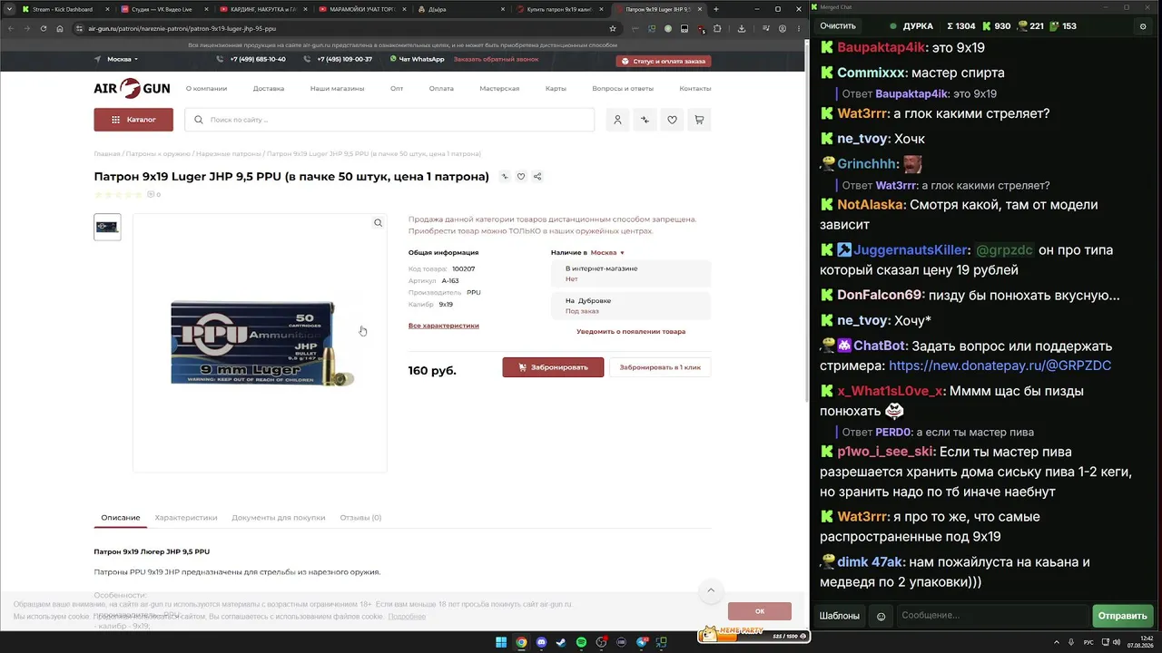Click Статус и оплата заказа button
Image resolution: width=1162 pixels, height=653 pixels.
(664, 61)
